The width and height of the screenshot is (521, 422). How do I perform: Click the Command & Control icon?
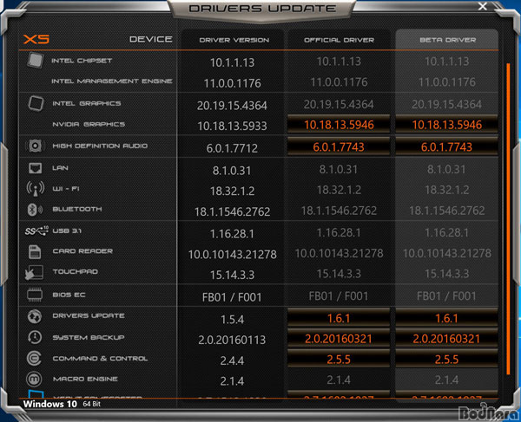point(34,359)
